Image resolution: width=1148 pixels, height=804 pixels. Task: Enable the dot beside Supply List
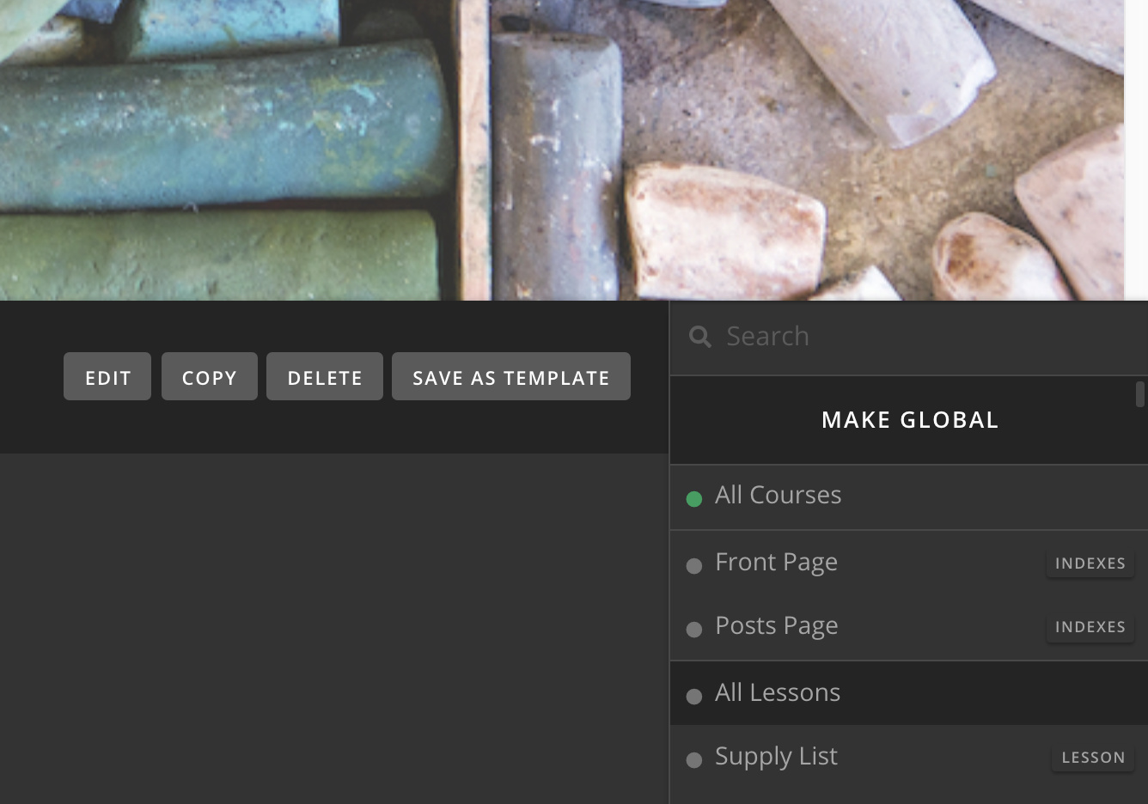[694, 759]
